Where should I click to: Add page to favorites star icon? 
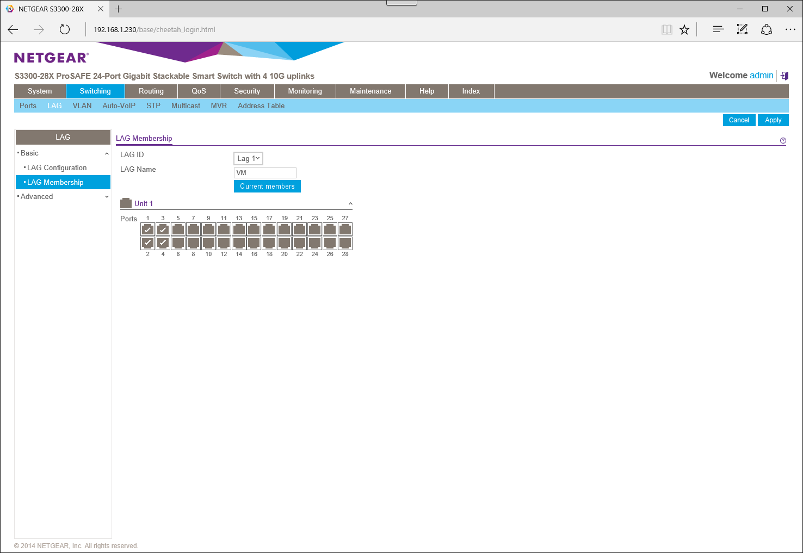click(x=684, y=30)
